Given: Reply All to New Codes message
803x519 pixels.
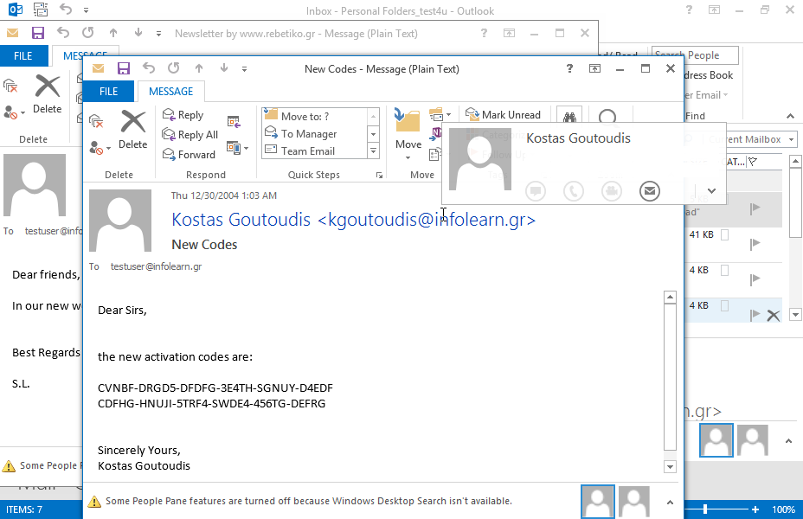Looking at the screenshot, I should tap(190, 135).
